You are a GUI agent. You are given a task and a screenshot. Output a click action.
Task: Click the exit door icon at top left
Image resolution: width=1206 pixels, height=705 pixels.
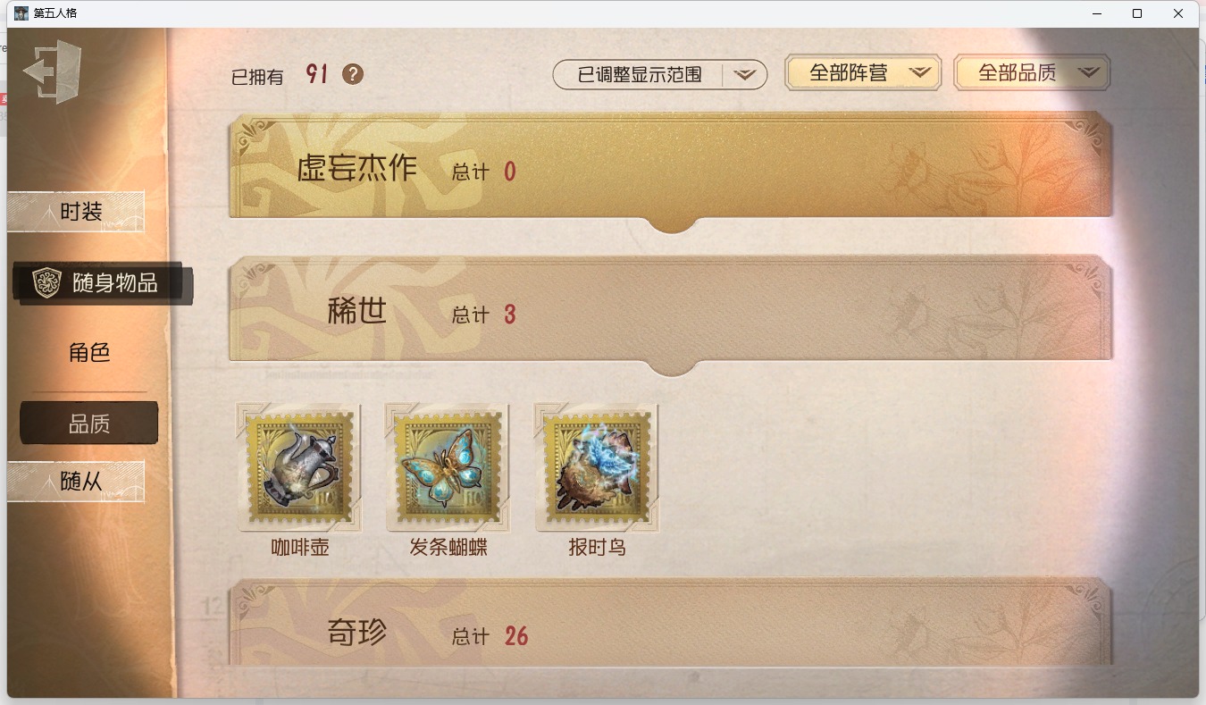coord(53,71)
